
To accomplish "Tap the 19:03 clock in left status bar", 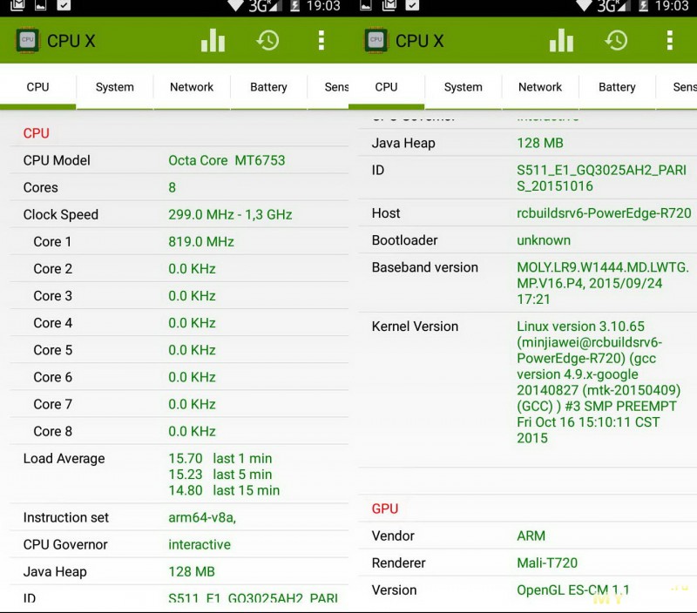I will coord(323,6).
